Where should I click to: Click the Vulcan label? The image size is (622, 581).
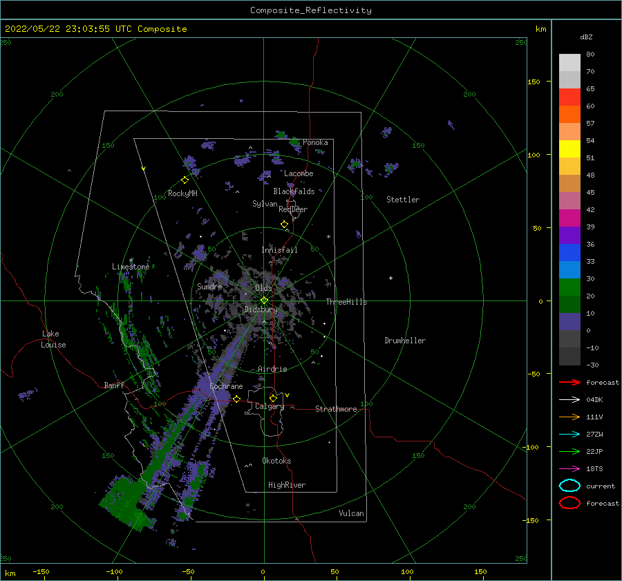coord(351,513)
